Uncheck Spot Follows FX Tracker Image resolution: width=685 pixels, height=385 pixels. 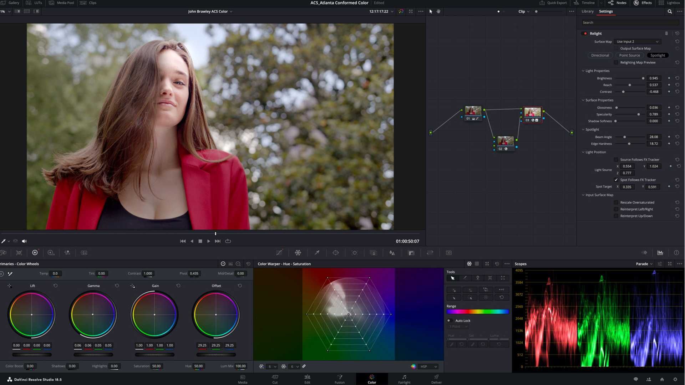(x=616, y=180)
